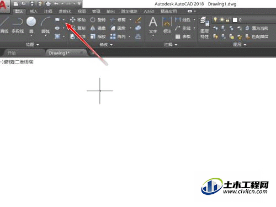The height and width of the screenshot is (207, 276).
Task: Expand the Layers (图层) panel
Action: click(240, 45)
